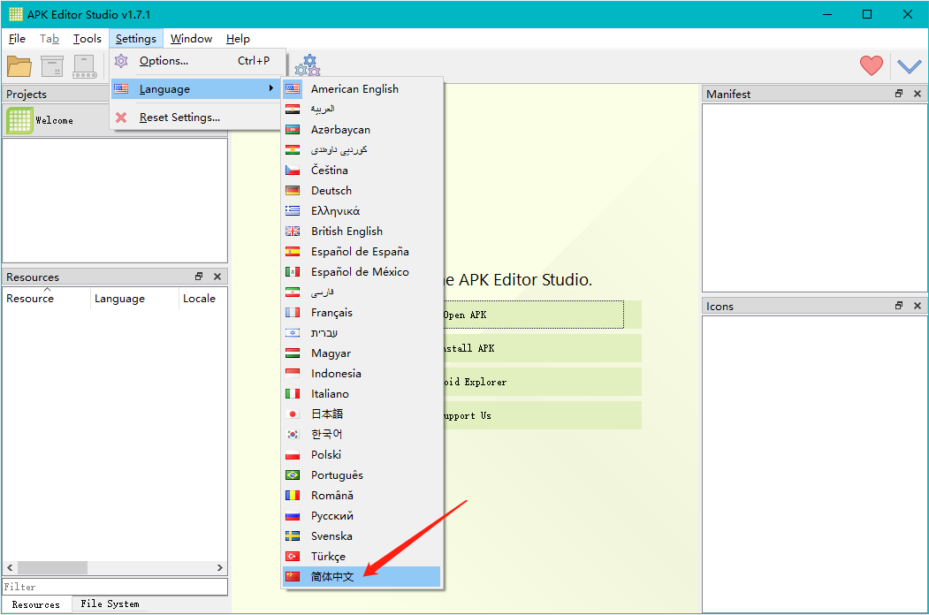Select Română language

coord(362,496)
